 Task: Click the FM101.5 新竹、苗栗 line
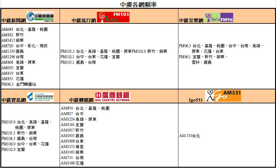pos(19,133)
